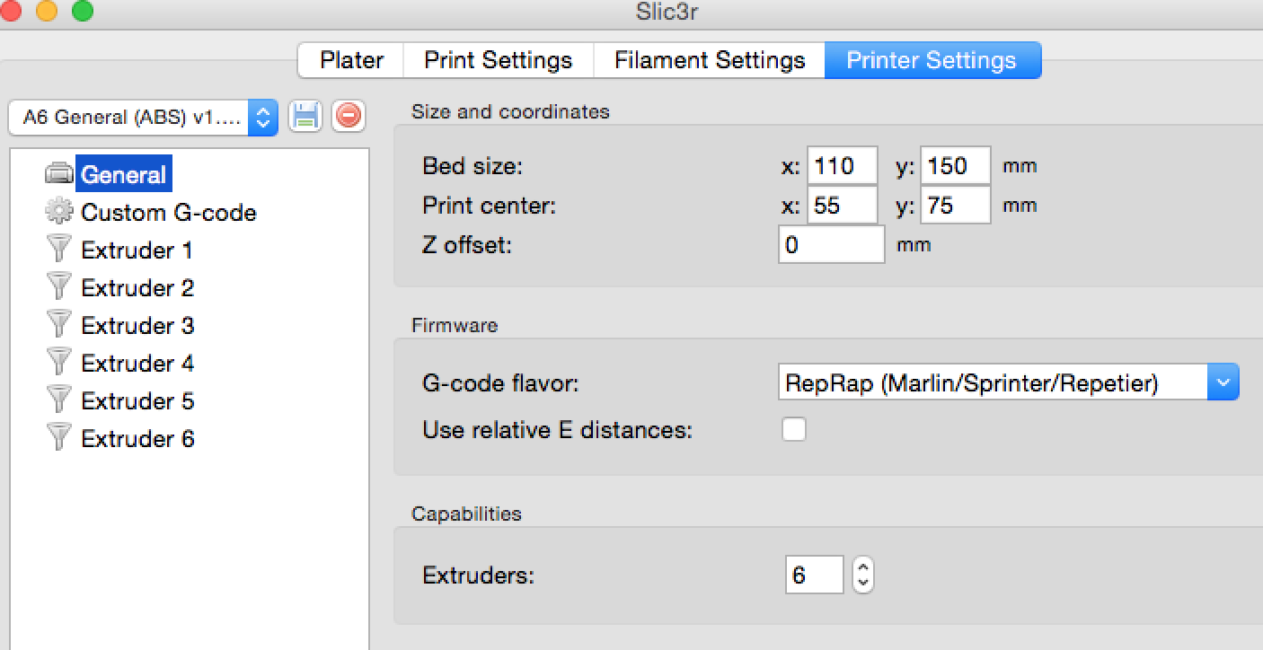This screenshot has height=650, width=1263.
Task: Open Custom G-code gear icon
Action: [x=59, y=212]
